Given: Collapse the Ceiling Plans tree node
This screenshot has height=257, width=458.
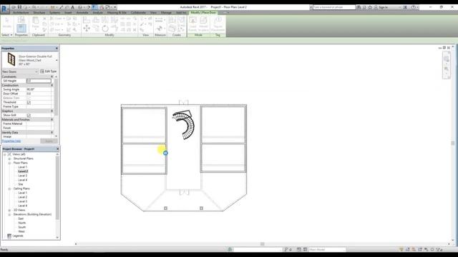Looking at the screenshot, I should coord(9,188).
